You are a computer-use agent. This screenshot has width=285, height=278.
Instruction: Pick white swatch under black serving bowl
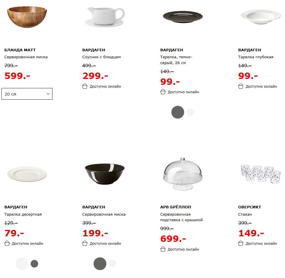coord(112,264)
